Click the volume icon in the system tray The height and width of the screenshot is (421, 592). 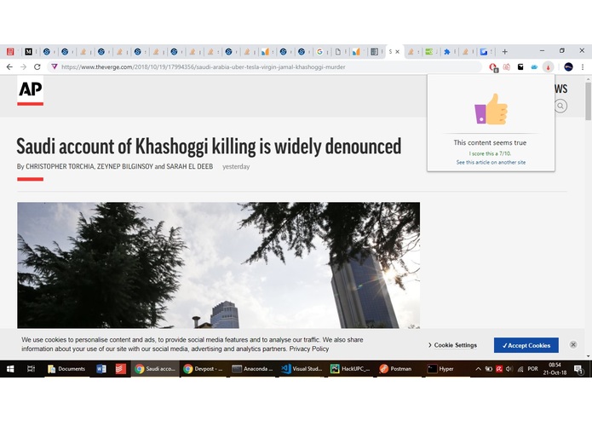coord(509,369)
